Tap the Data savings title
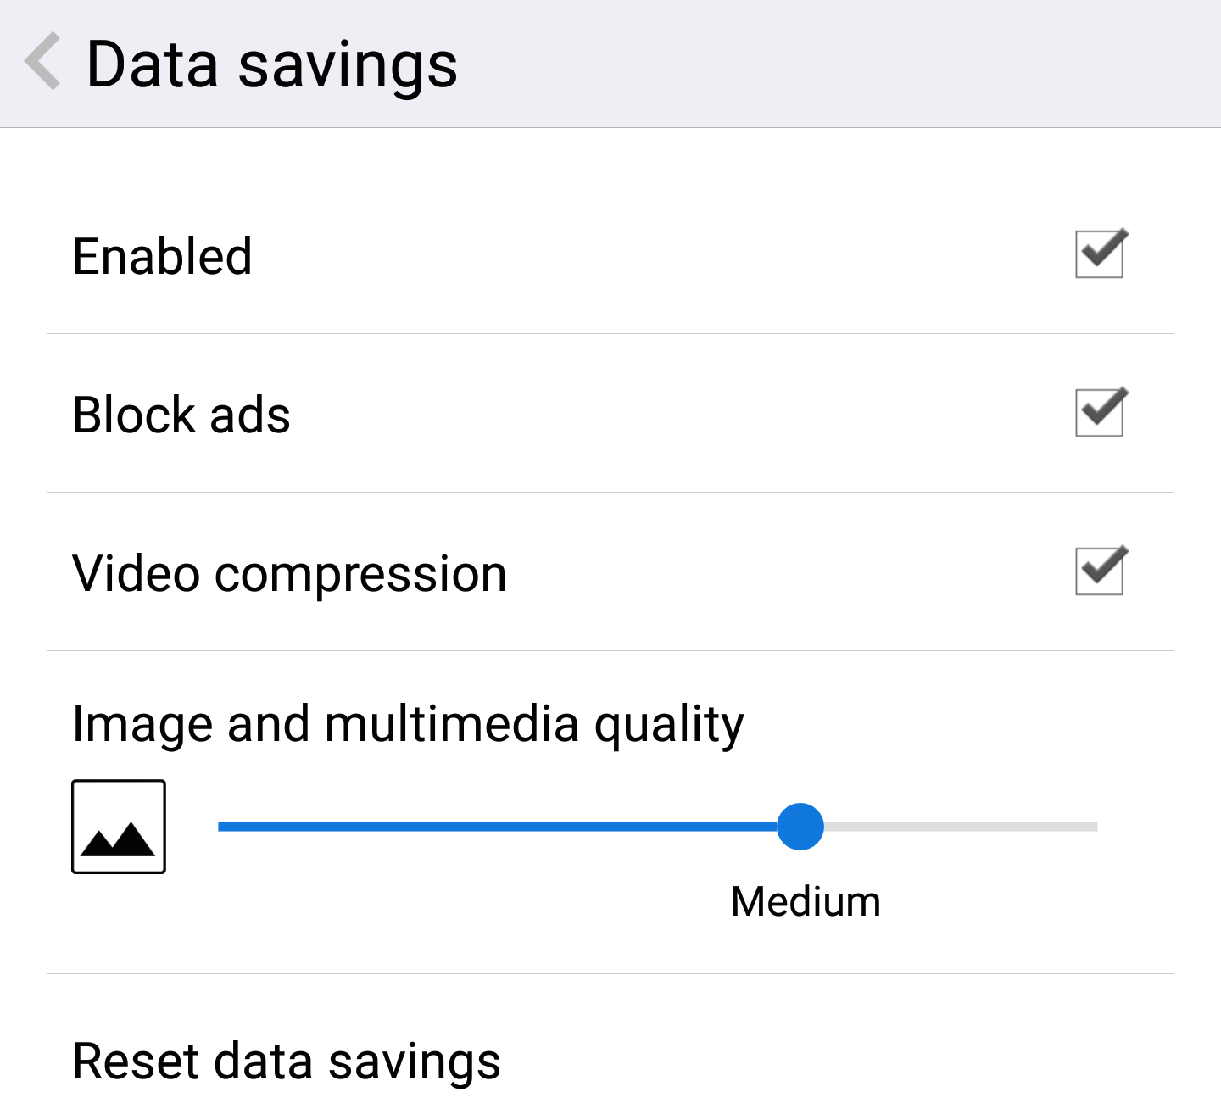Viewport: 1221px width, 1120px height. 272,65
